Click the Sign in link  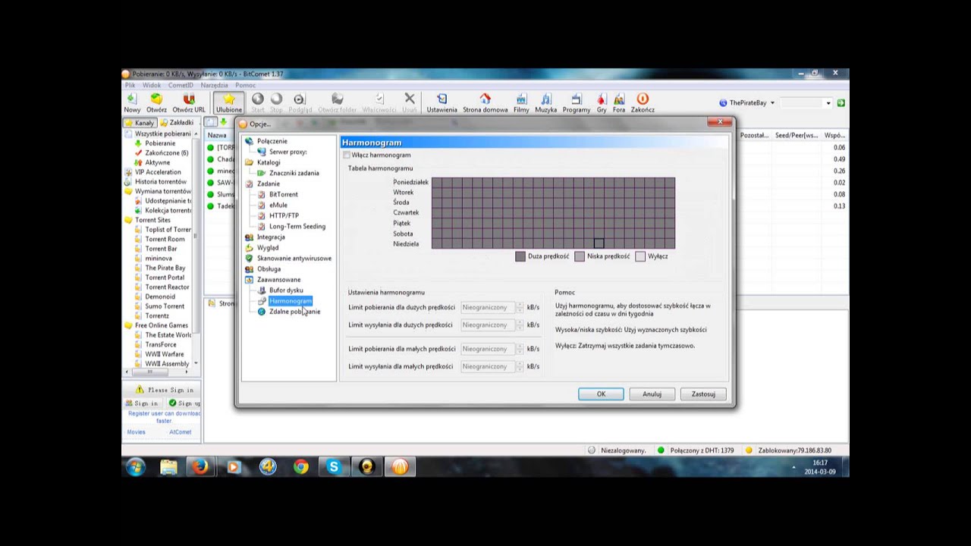[x=142, y=403]
